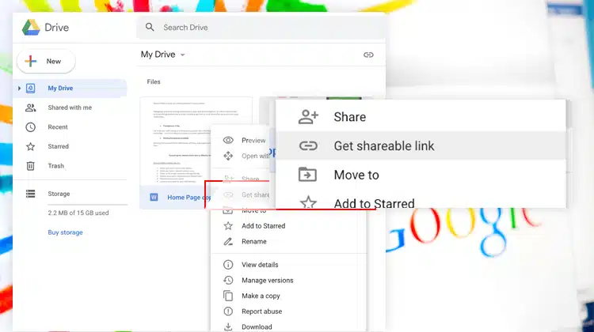The width and height of the screenshot is (594, 332).
Task: Click the star icon beside small Add to Starred
Action: [x=228, y=226]
